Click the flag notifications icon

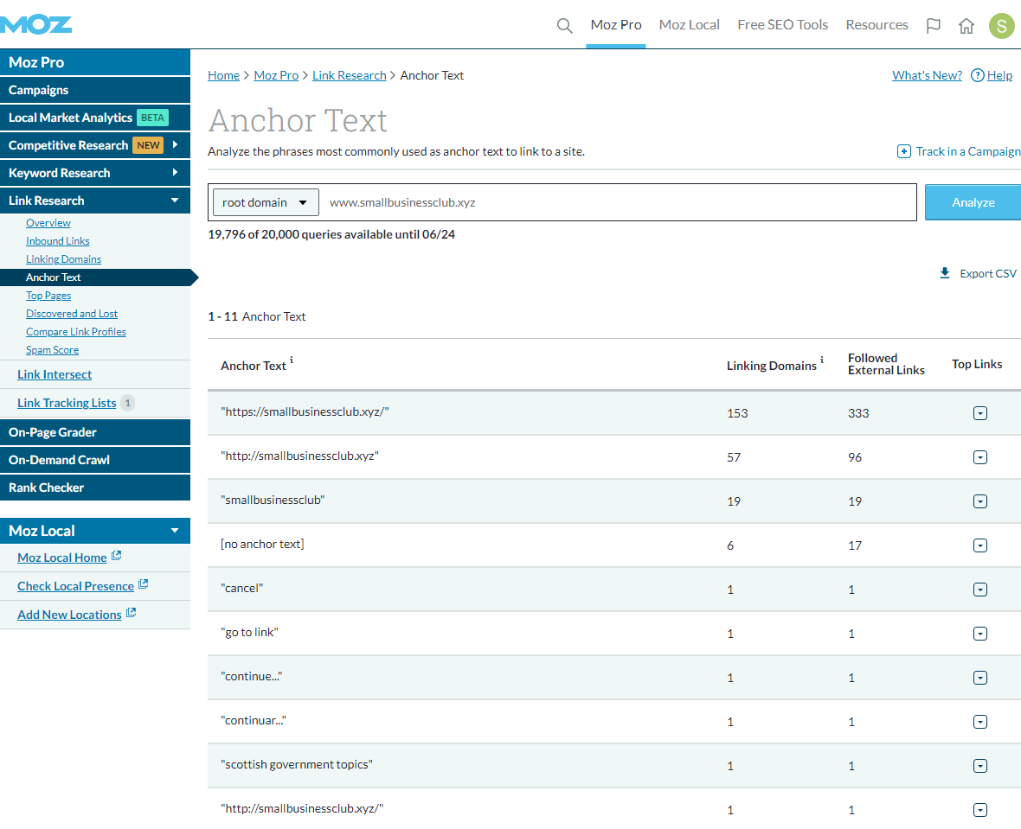click(933, 25)
